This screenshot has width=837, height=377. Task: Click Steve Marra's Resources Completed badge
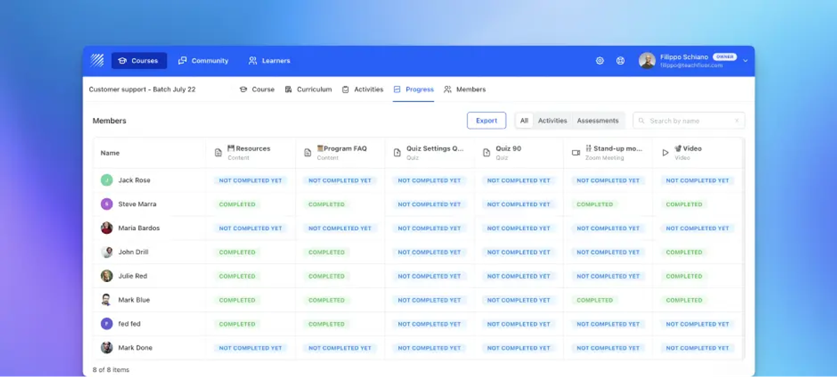pos(237,205)
